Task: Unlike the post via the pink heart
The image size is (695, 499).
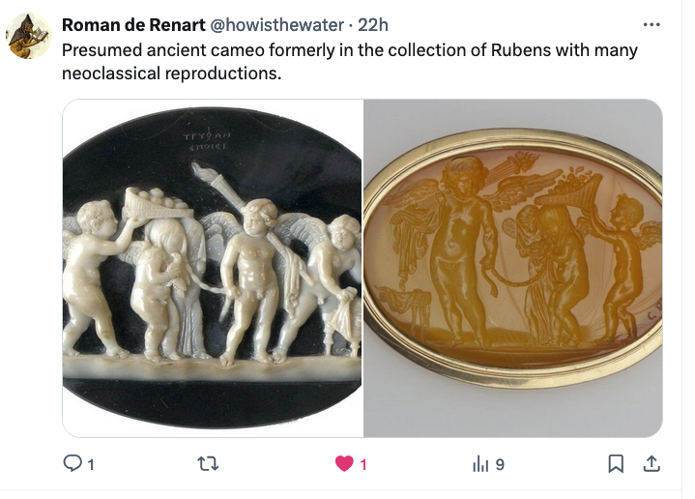Action: pyautogui.click(x=344, y=464)
